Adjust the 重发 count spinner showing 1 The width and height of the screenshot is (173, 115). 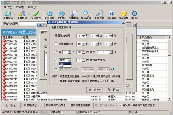pyautogui.click(x=111, y=52)
